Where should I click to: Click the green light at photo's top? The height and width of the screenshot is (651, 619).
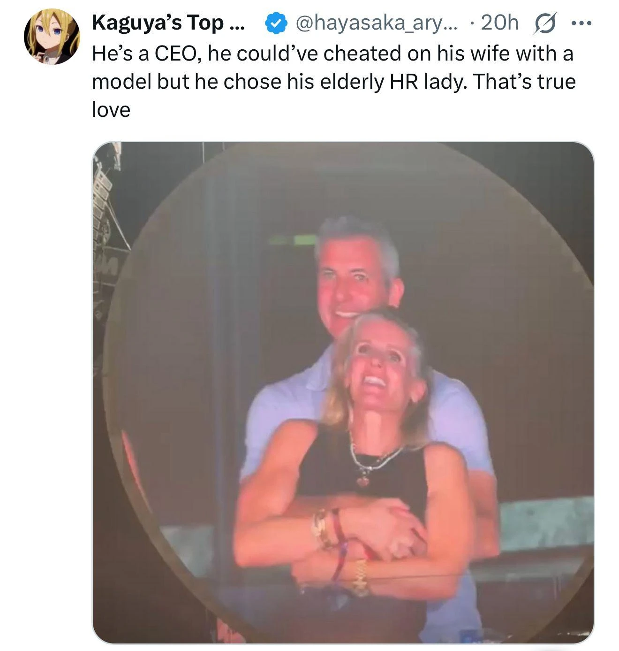coord(305,240)
